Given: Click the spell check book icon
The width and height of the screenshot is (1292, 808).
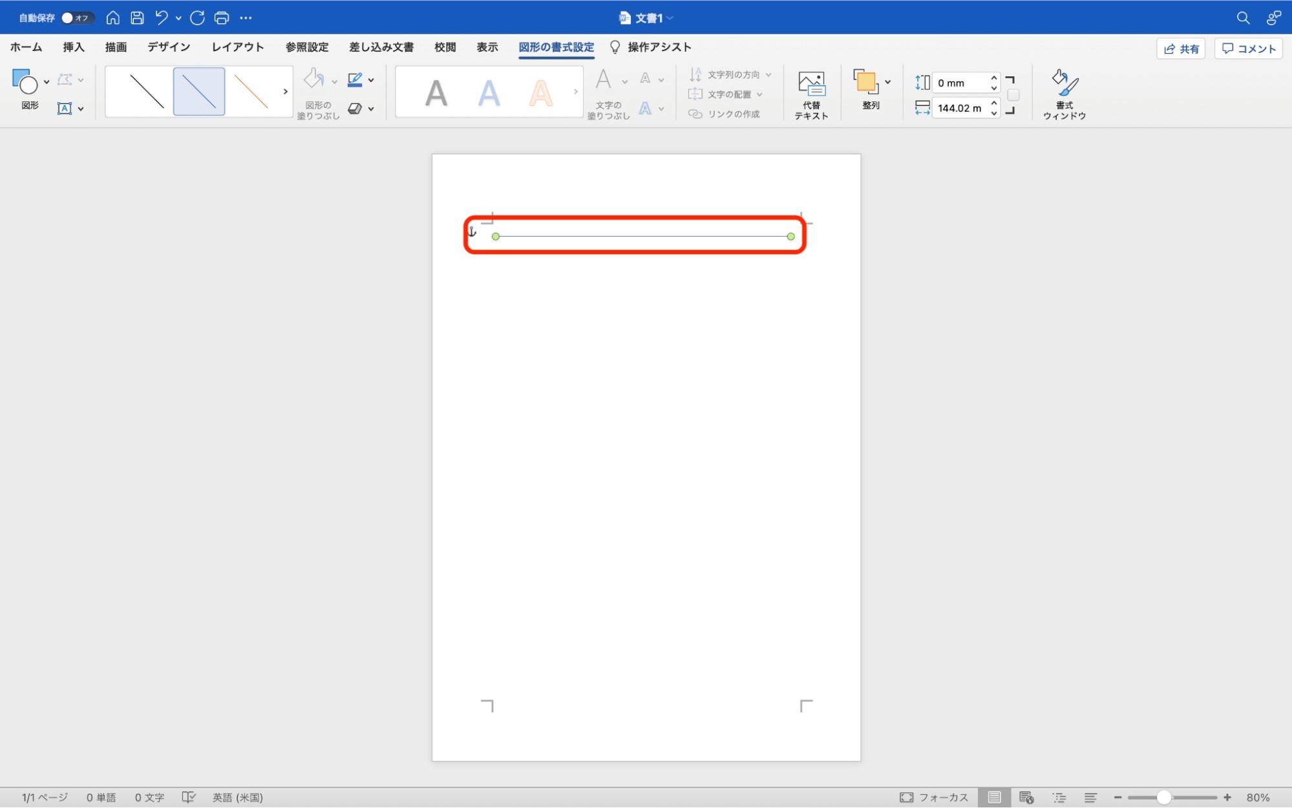Looking at the screenshot, I should tap(188, 797).
